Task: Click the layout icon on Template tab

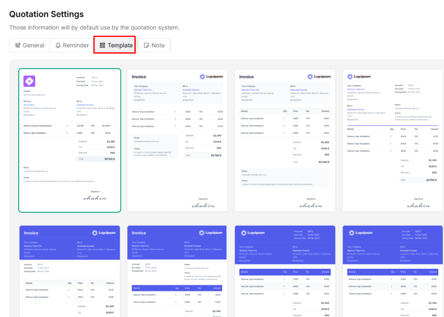Action: pos(102,45)
